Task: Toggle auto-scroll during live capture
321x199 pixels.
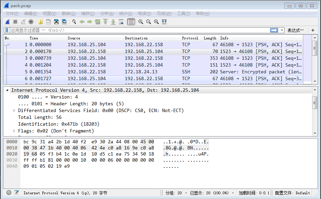Action: tap(121, 21)
